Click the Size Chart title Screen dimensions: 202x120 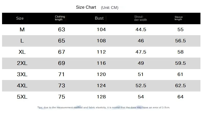pyautogui.click(x=86, y=7)
